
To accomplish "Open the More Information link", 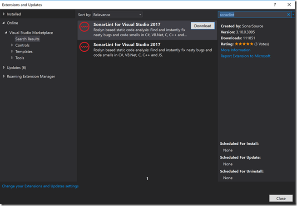I will (x=235, y=50).
